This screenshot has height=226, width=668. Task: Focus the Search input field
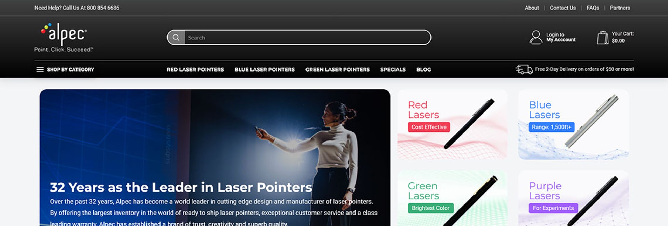(308, 37)
